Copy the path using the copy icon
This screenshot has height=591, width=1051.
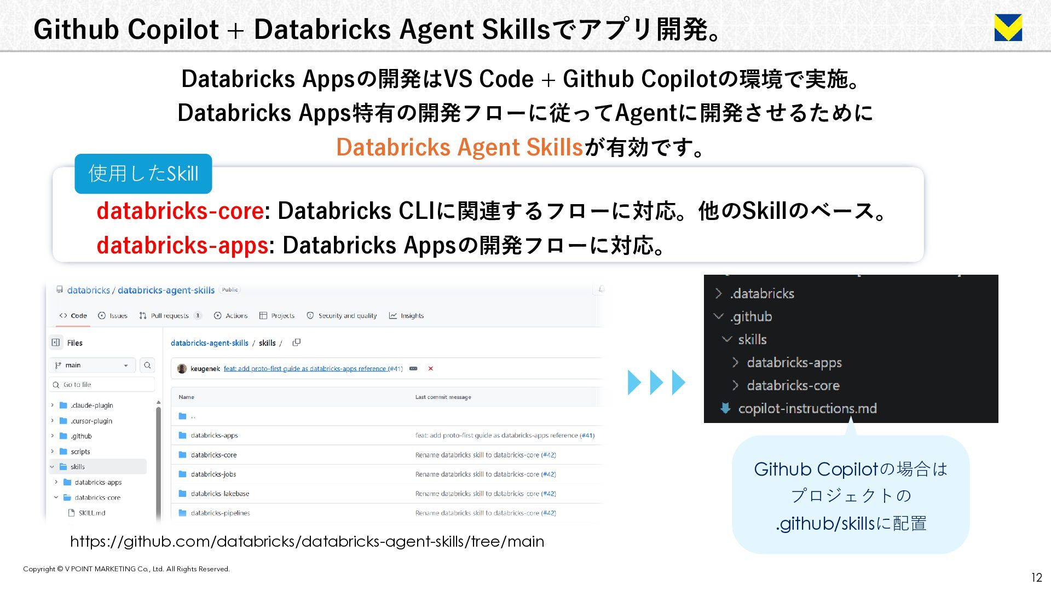click(297, 343)
